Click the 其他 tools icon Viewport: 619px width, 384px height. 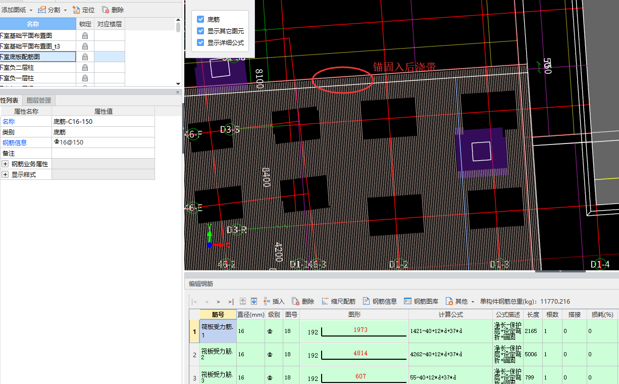[x=449, y=301]
